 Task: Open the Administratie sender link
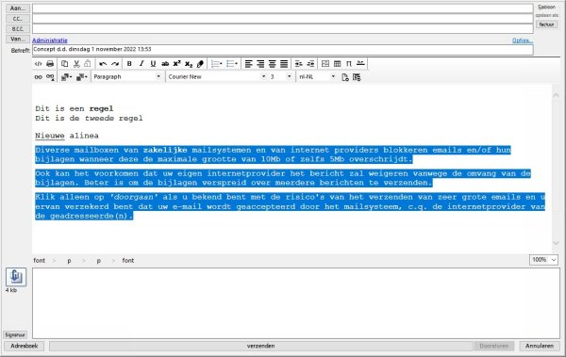(50, 41)
